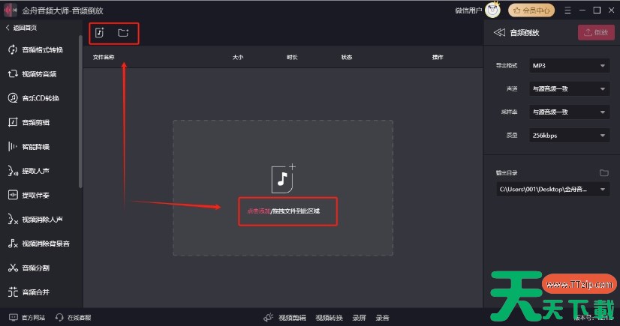Select 音频分割 in the sidebar
This screenshot has height=326, width=620.
pos(29,268)
